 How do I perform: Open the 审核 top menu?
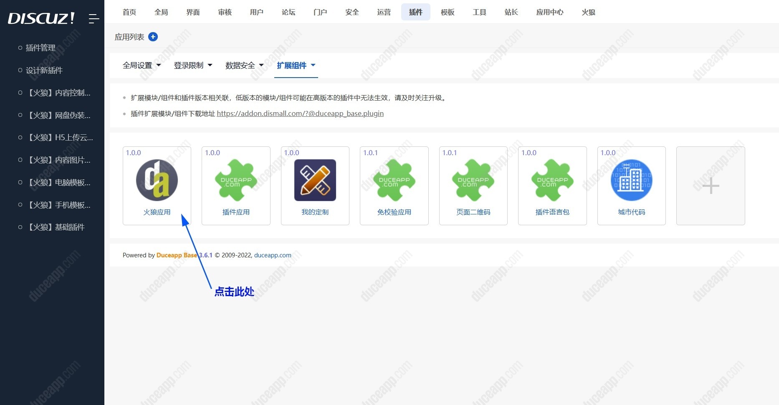tap(225, 12)
